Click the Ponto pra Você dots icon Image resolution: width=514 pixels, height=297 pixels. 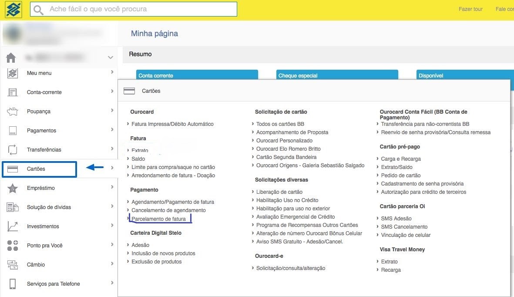point(13,246)
